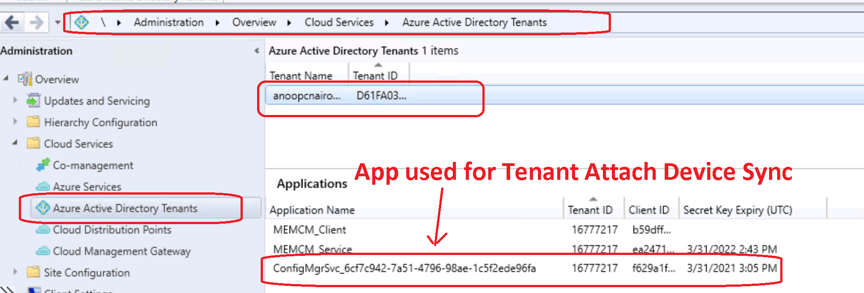Click the Back navigation arrow
Image resolution: width=864 pixels, height=293 pixels.
(12, 22)
